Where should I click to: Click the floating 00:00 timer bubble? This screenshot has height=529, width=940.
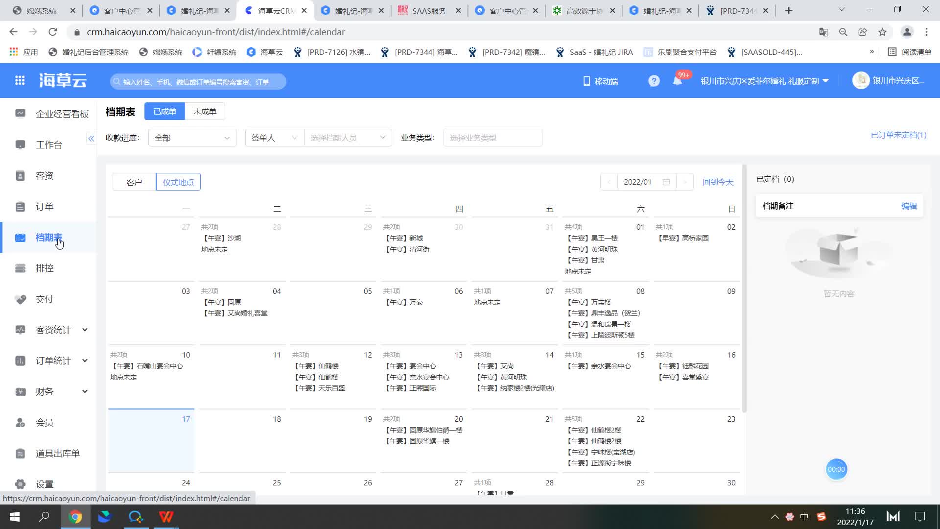(x=836, y=469)
